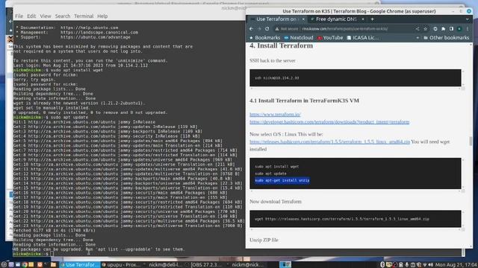Click the Not secure warning icon
The image size is (478, 268).
tap(277, 29)
